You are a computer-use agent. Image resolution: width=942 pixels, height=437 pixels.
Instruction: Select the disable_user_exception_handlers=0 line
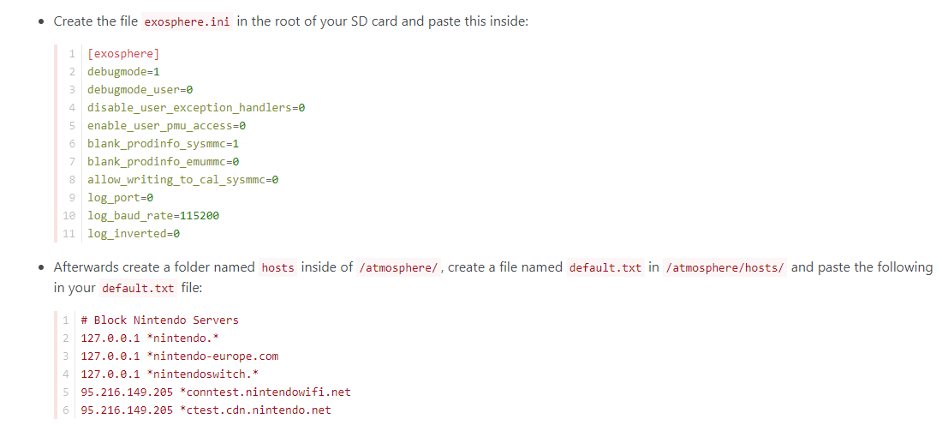point(196,108)
